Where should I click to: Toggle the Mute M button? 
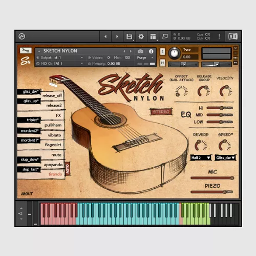click(162, 63)
